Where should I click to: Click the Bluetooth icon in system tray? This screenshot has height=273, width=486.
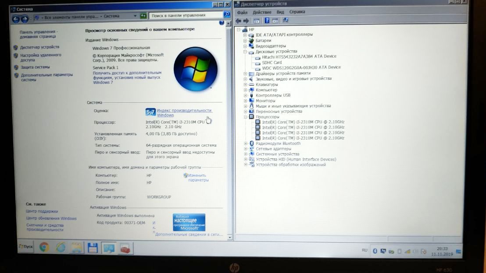coord(375,251)
